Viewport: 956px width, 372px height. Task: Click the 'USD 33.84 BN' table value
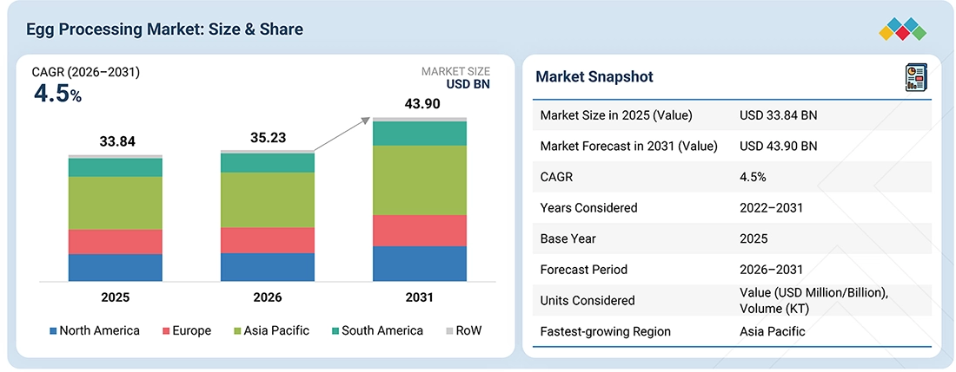pyautogui.click(x=779, y=114)
